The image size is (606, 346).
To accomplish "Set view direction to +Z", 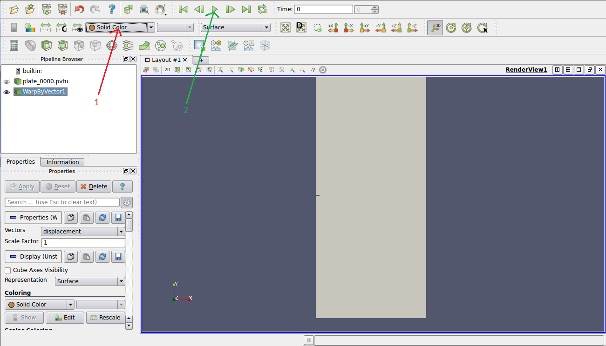I will click(x=396, y=27).
